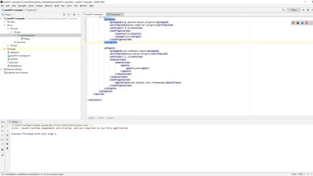
Task: Click the exit icon in Run panel
Action: pos(2,144)
